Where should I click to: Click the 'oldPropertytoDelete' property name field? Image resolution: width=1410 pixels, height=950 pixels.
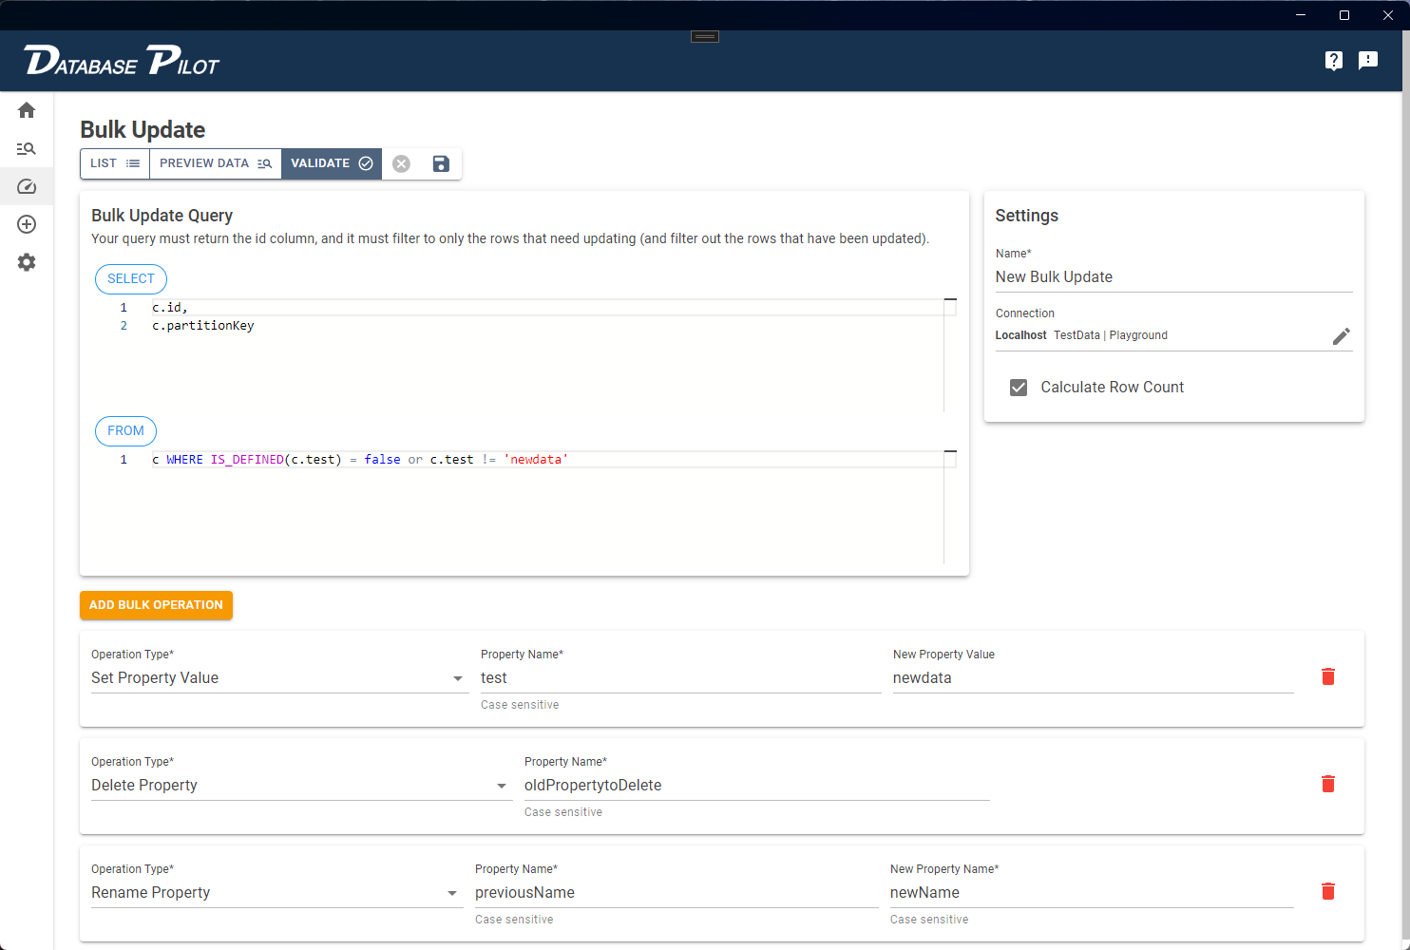(x=756, y=786)
